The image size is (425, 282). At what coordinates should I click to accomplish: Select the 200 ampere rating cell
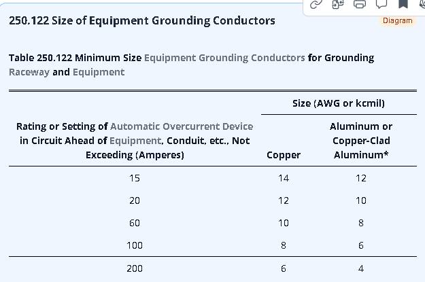[x=135, y=268]
